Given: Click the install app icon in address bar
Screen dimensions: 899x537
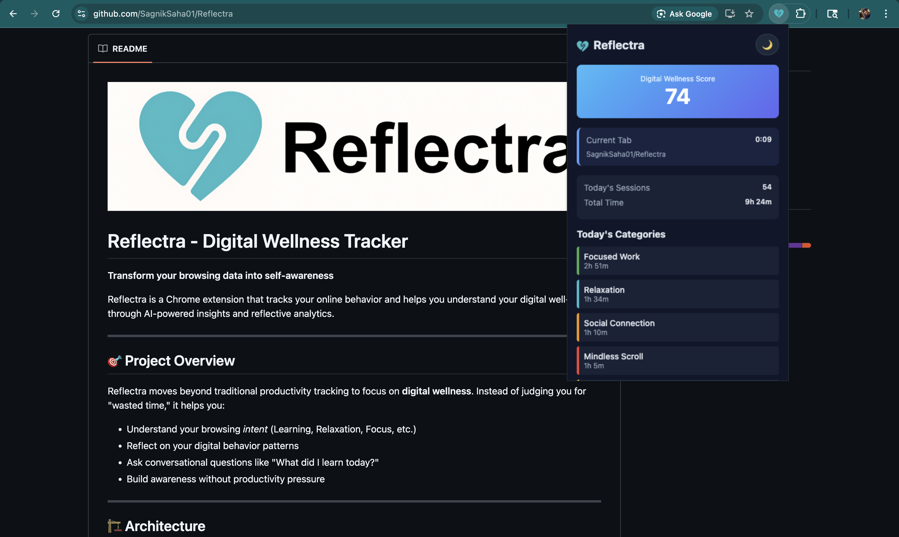Looking at the screenshot, I should point(730,14).
